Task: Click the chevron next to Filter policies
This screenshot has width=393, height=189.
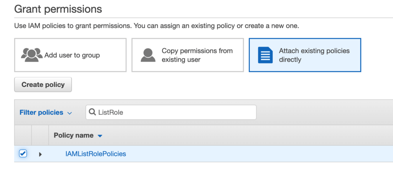Action: 69,113
